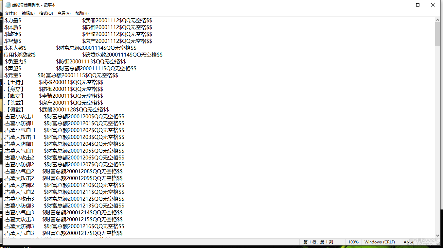Click the 第 1 行, 第 1 列 position indicator
443x248 pixels.
point(318,242)
